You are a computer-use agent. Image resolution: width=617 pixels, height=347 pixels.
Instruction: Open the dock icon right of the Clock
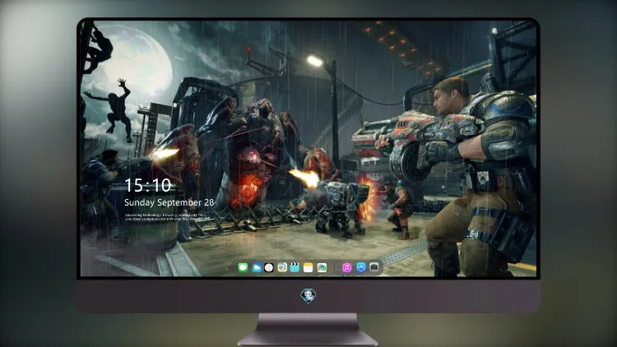282,267
